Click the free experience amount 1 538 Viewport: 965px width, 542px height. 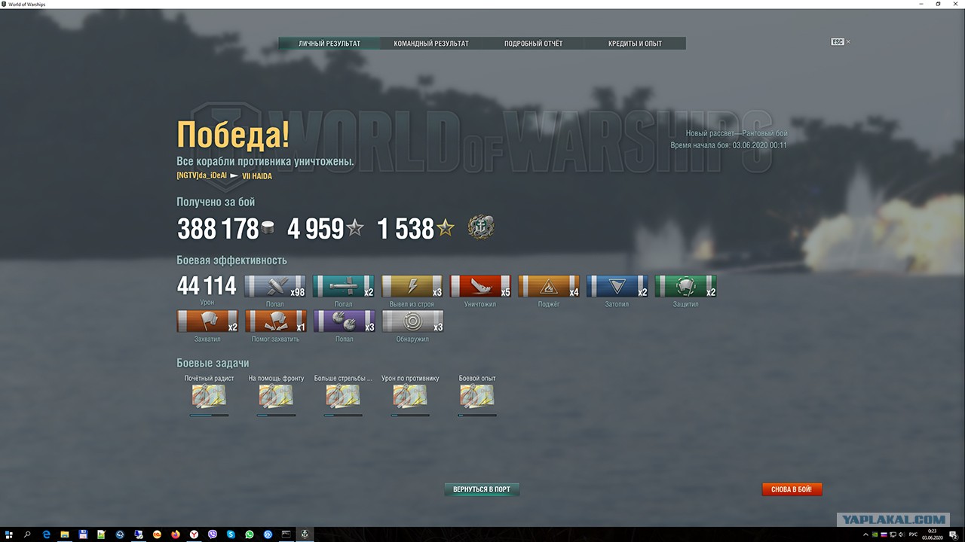406,229
